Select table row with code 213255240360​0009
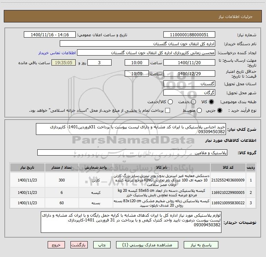Viewport: 266px width, 257px height. pos(133,180)
